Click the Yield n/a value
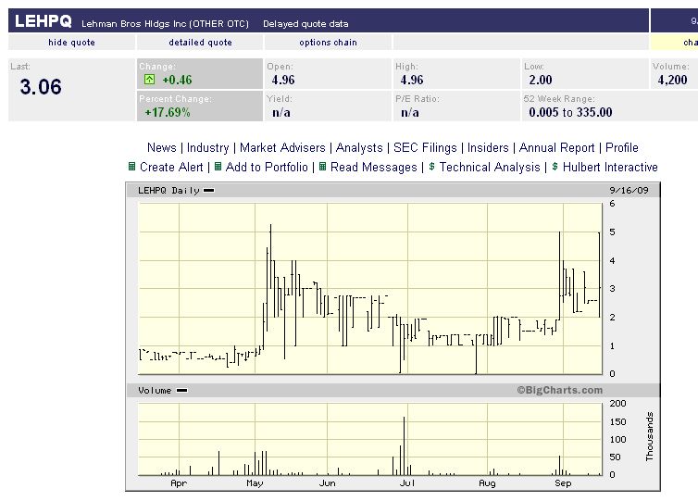 (x=281, y=113)
